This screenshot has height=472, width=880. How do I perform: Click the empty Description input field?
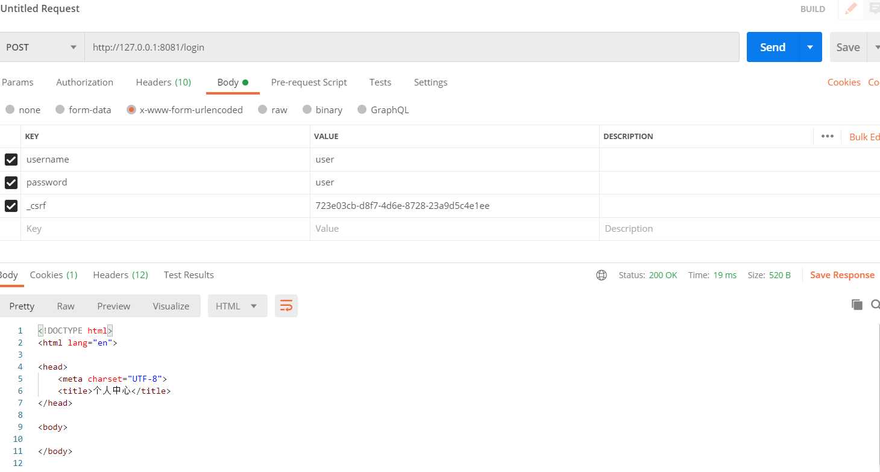point(740,229)
